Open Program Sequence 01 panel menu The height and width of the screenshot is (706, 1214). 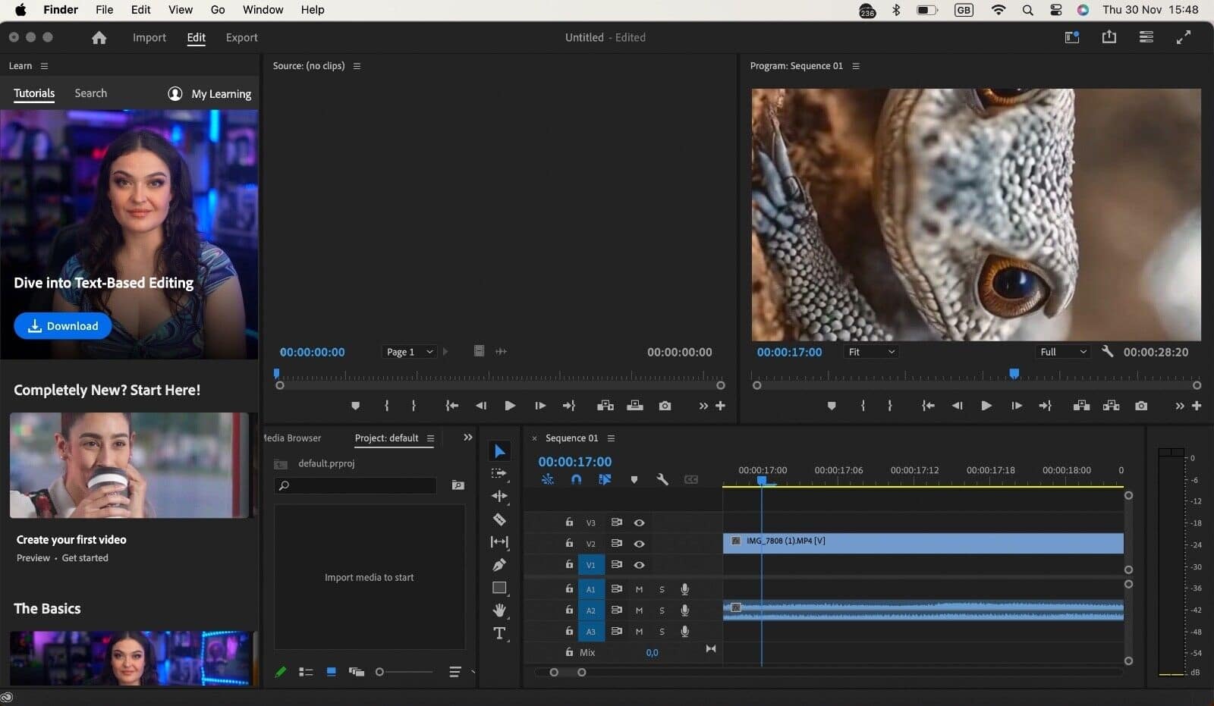click(856, 66)
